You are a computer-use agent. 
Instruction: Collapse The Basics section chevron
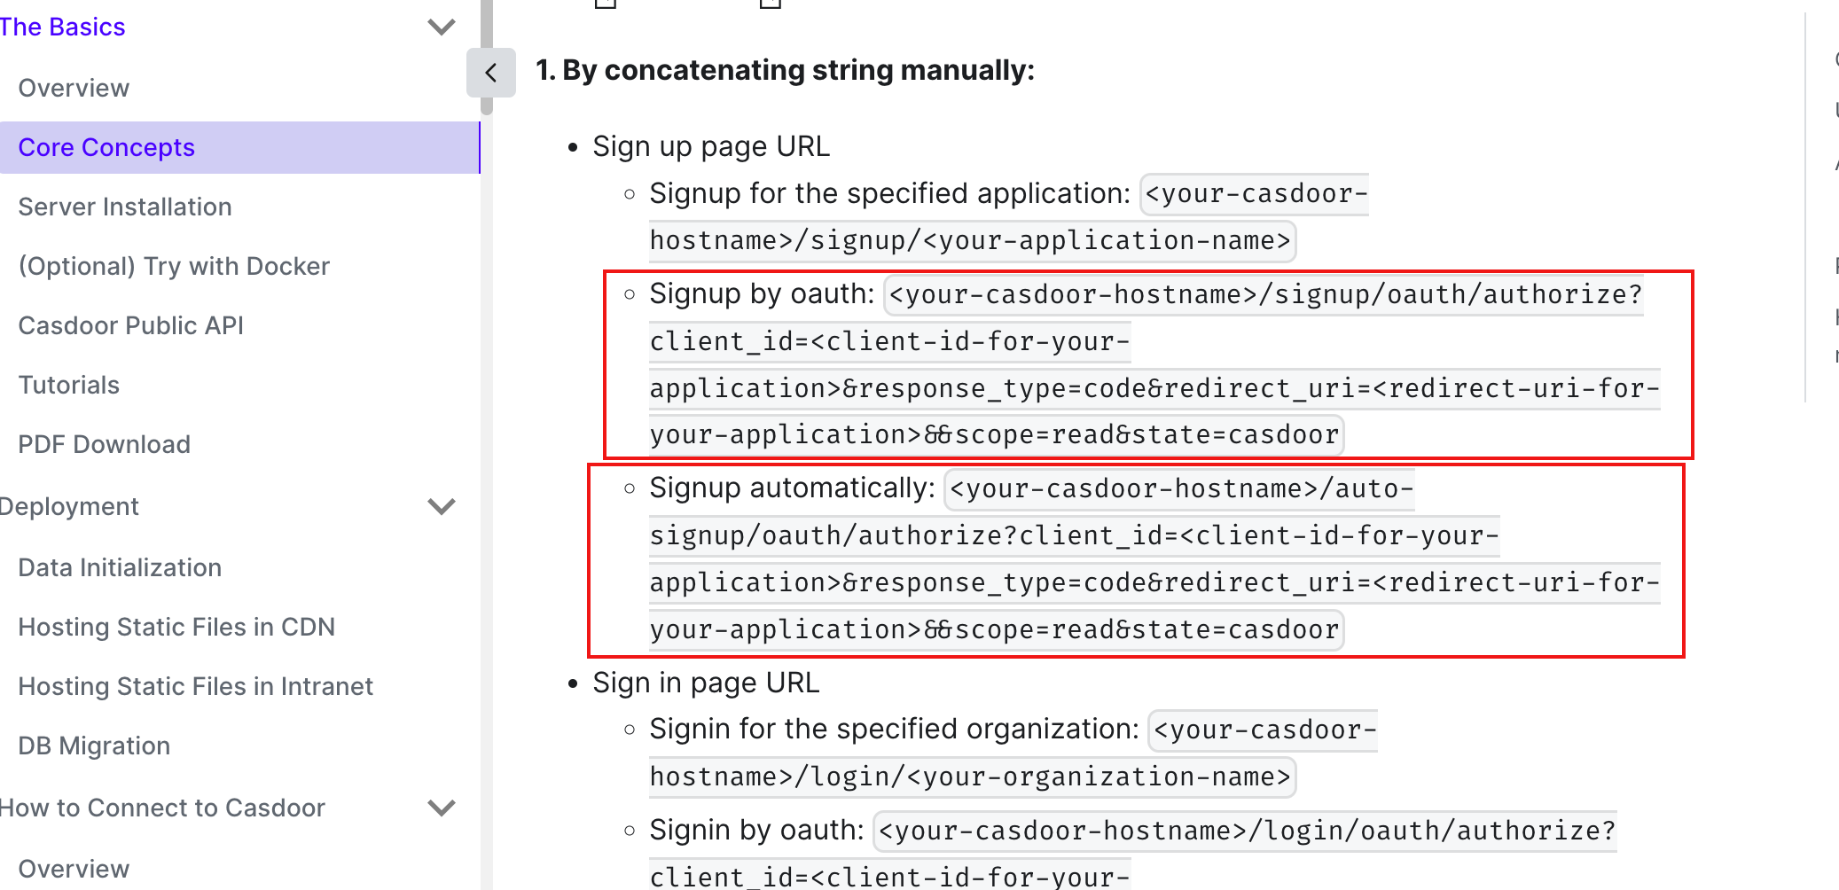tap(441, 27)
